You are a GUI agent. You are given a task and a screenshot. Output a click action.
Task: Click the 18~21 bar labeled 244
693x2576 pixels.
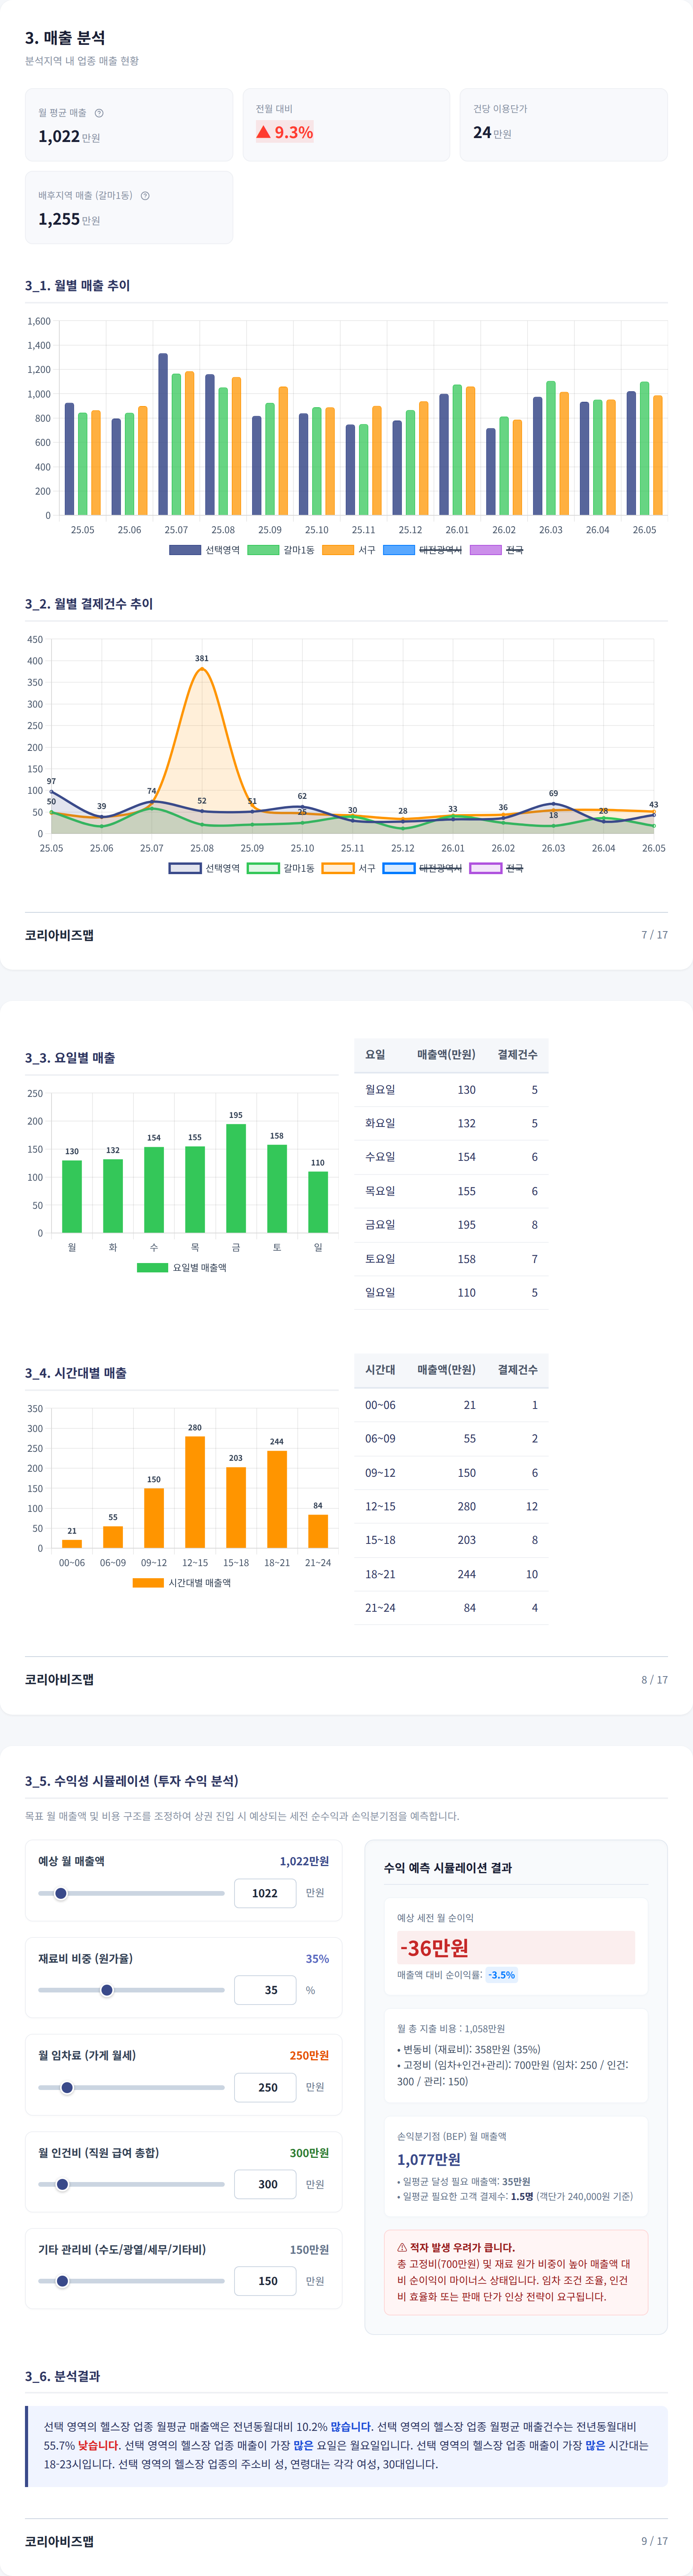click(x=277, y=1499)
